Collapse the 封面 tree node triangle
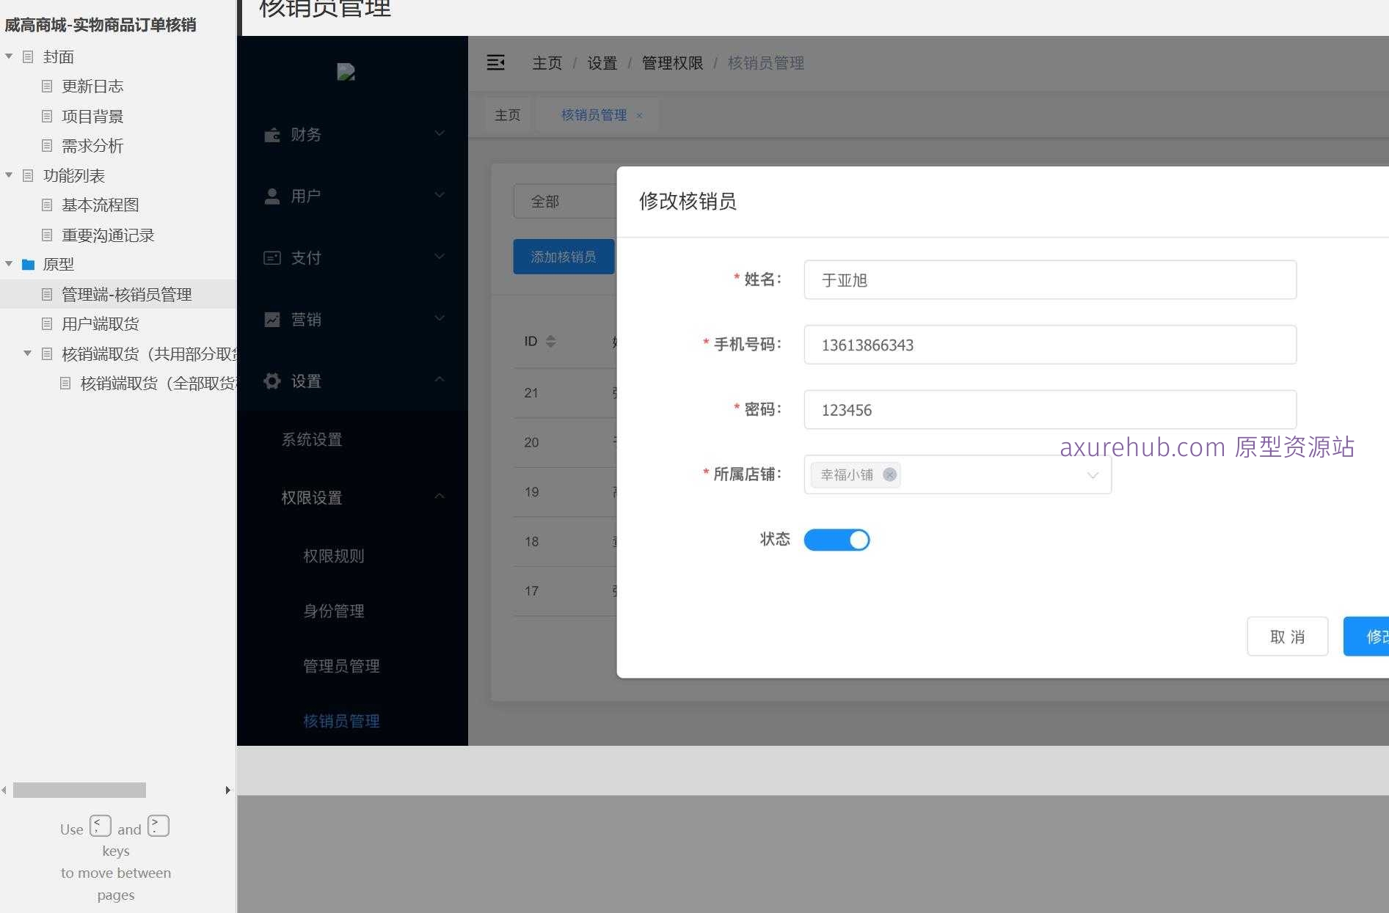The image size is (1389, 913). pyautogui.click(x=9, y=56)
